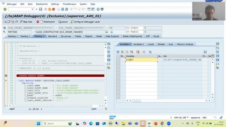The height and width of the screenshot is (127, 226).
Task: Click the variables table horizontal scrollbar thumb
Action: click(x=136, y=101)
